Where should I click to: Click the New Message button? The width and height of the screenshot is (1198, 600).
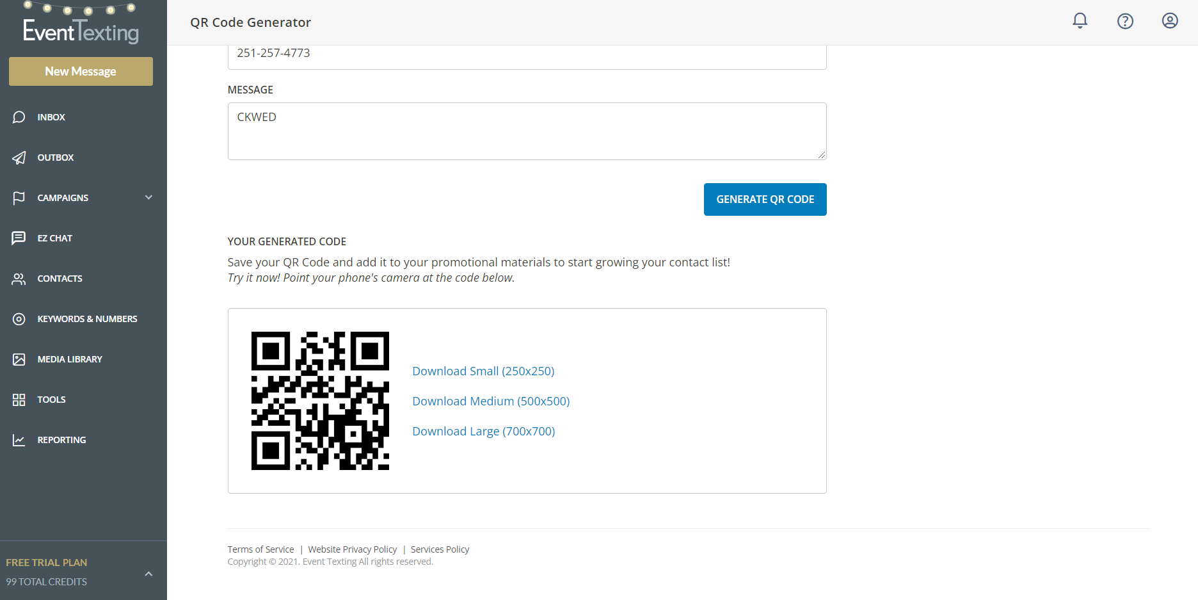(81, 71)
